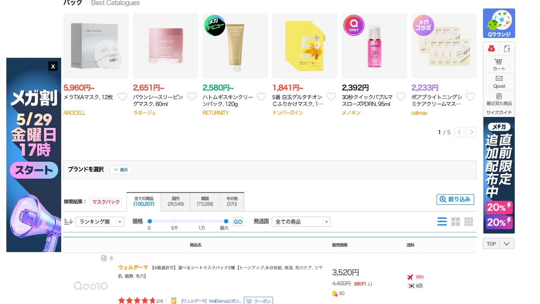Open the ナンバーズイン brand link
The height and width of the screenshot is (304, 540).
click(x=288, y=113)
